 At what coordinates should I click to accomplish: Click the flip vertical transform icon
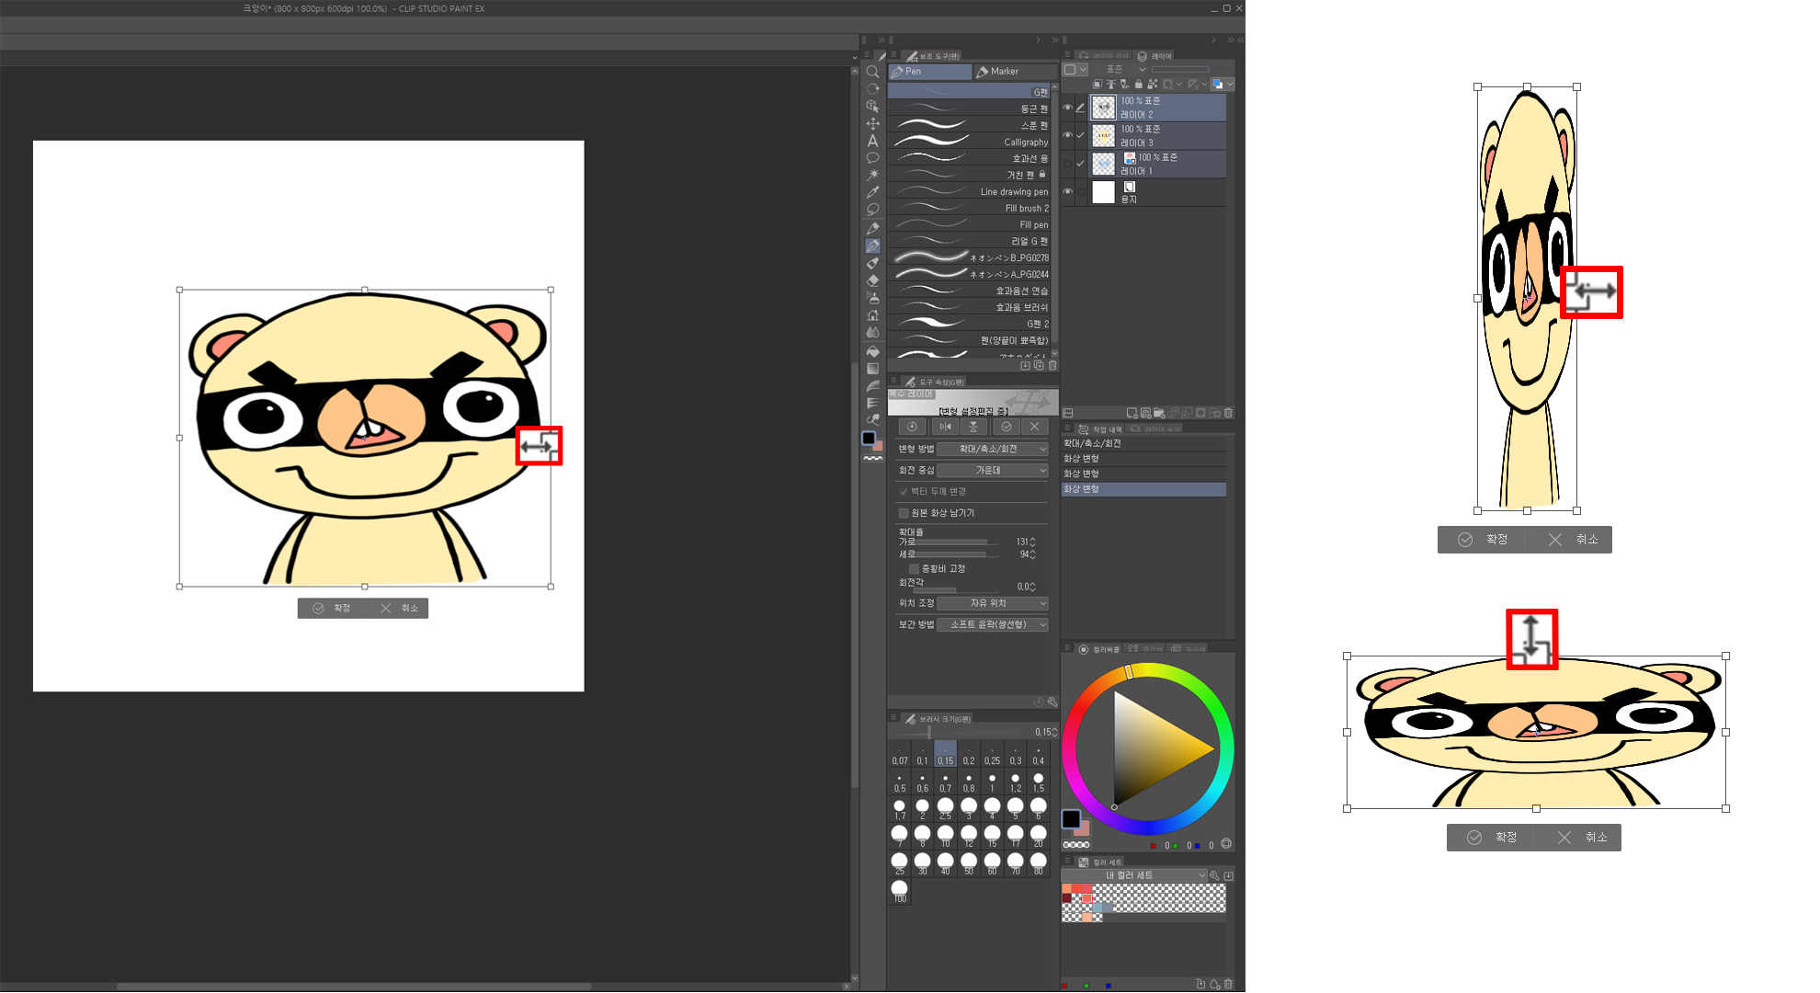[x=973, y=427]
